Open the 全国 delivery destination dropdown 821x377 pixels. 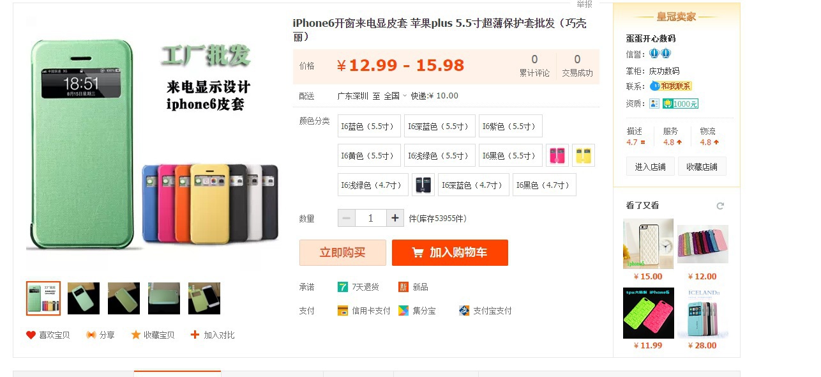[x=395, y=96]
